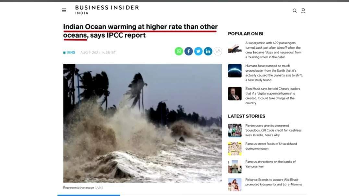
Task: Share article on Twitter icon
Action: click(x=198, y=51)
